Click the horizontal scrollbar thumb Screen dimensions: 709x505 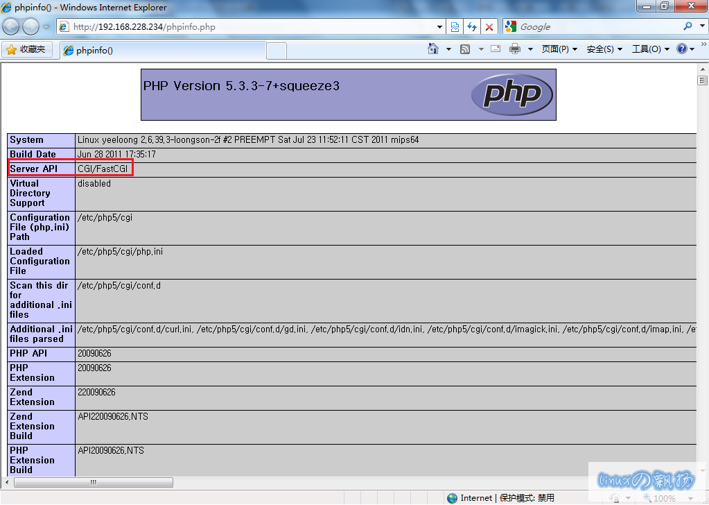point(94,482)
